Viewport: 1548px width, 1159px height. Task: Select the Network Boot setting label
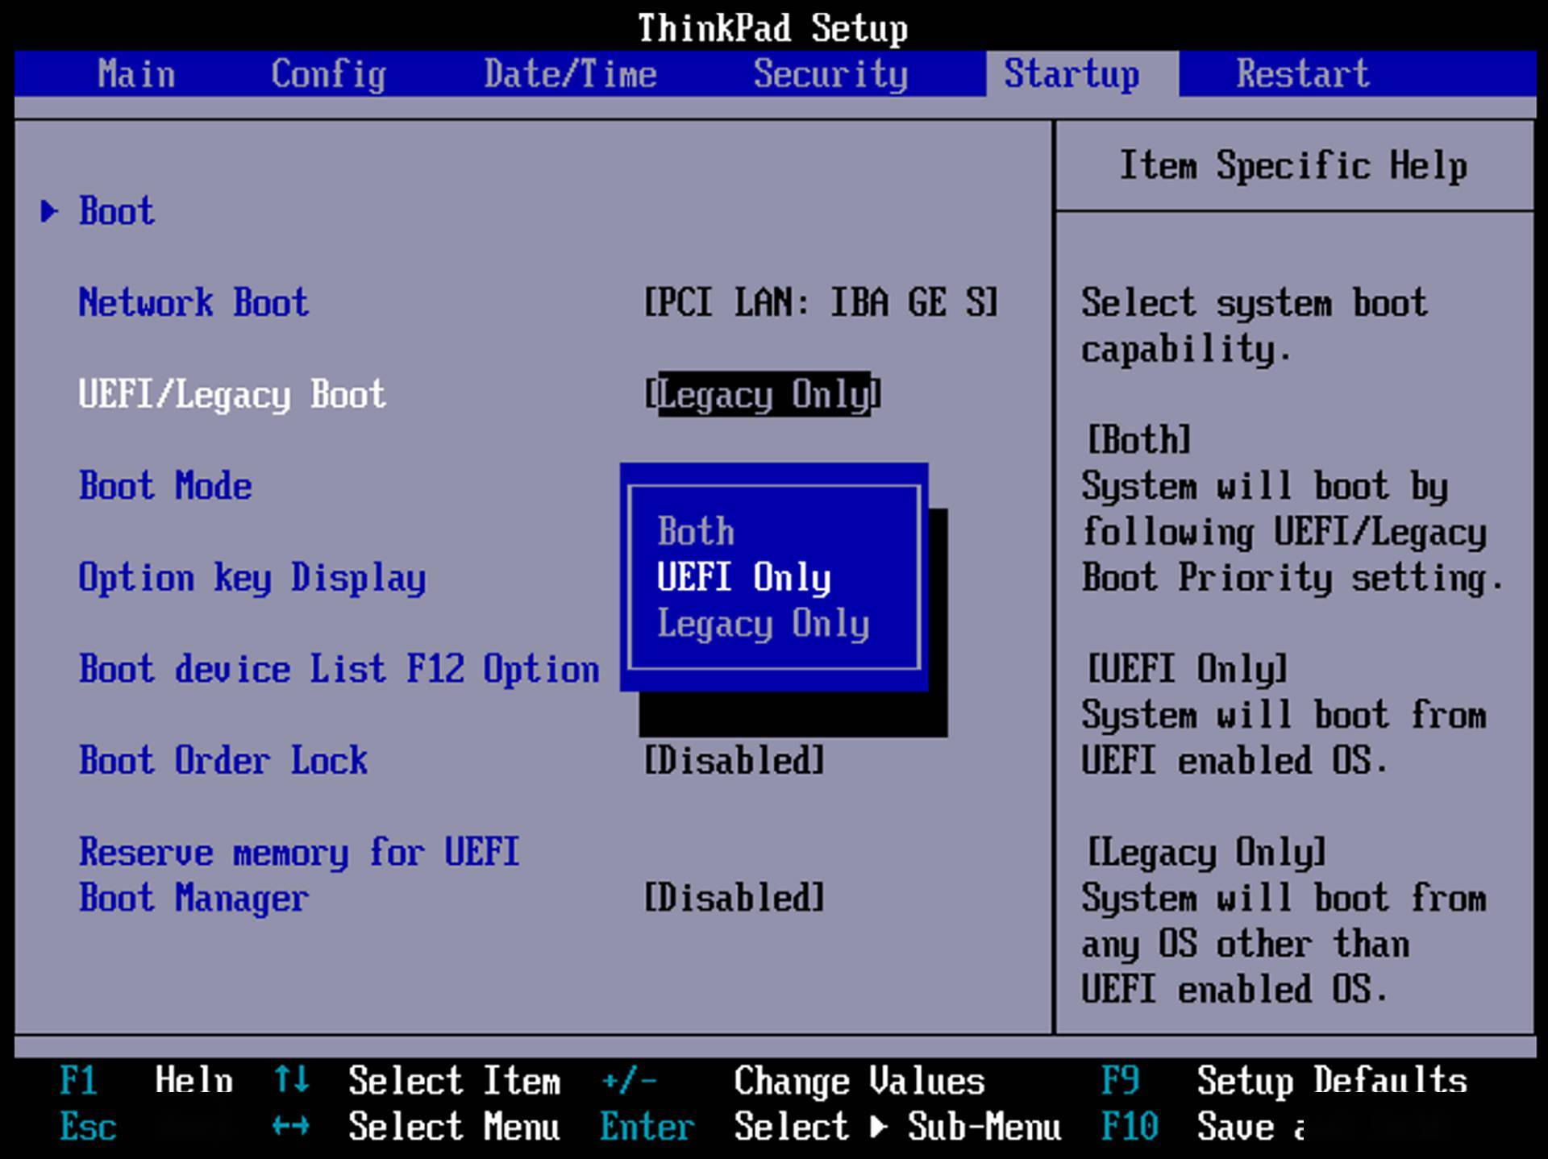pos(193,303)
